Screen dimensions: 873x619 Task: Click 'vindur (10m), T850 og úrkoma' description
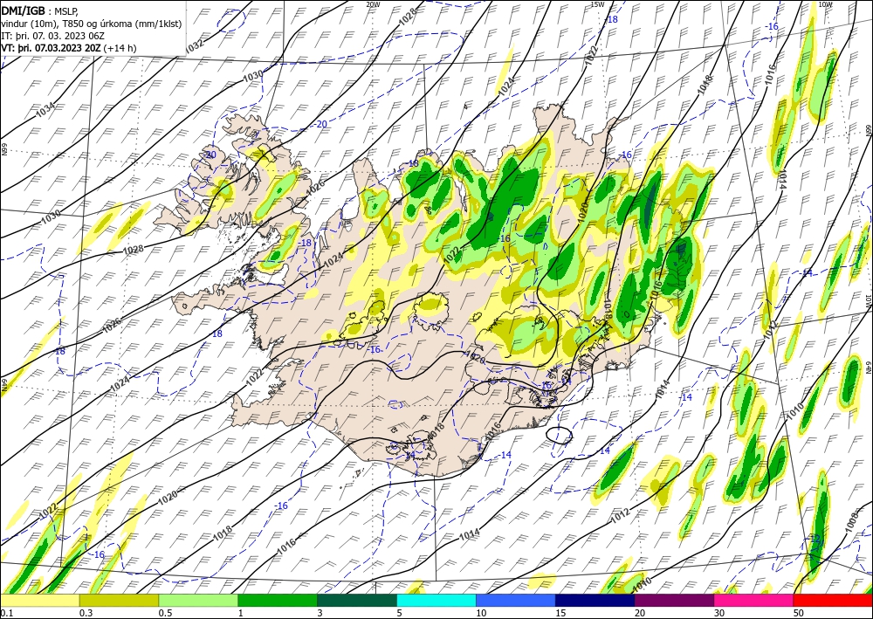click(92, 24)
